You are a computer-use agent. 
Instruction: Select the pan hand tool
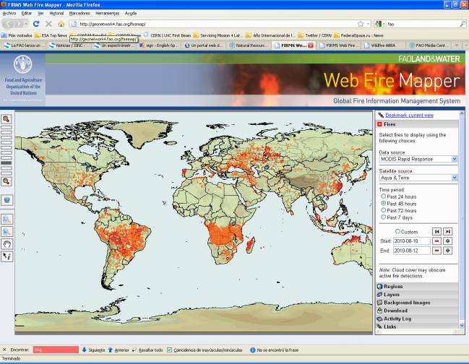tap(7, 244)
